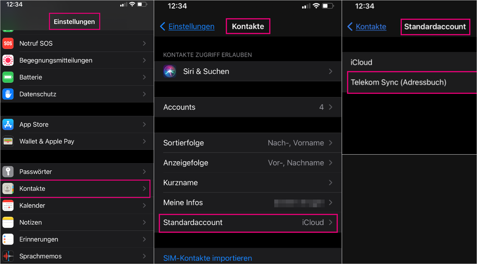Image resolution: width=477 pixels, height=264 pixels.
Task: Tap the green Batterie icon
Action: (x=8, y=77)
